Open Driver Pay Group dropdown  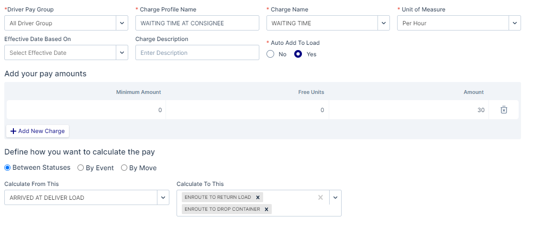(x=122, y=23)
